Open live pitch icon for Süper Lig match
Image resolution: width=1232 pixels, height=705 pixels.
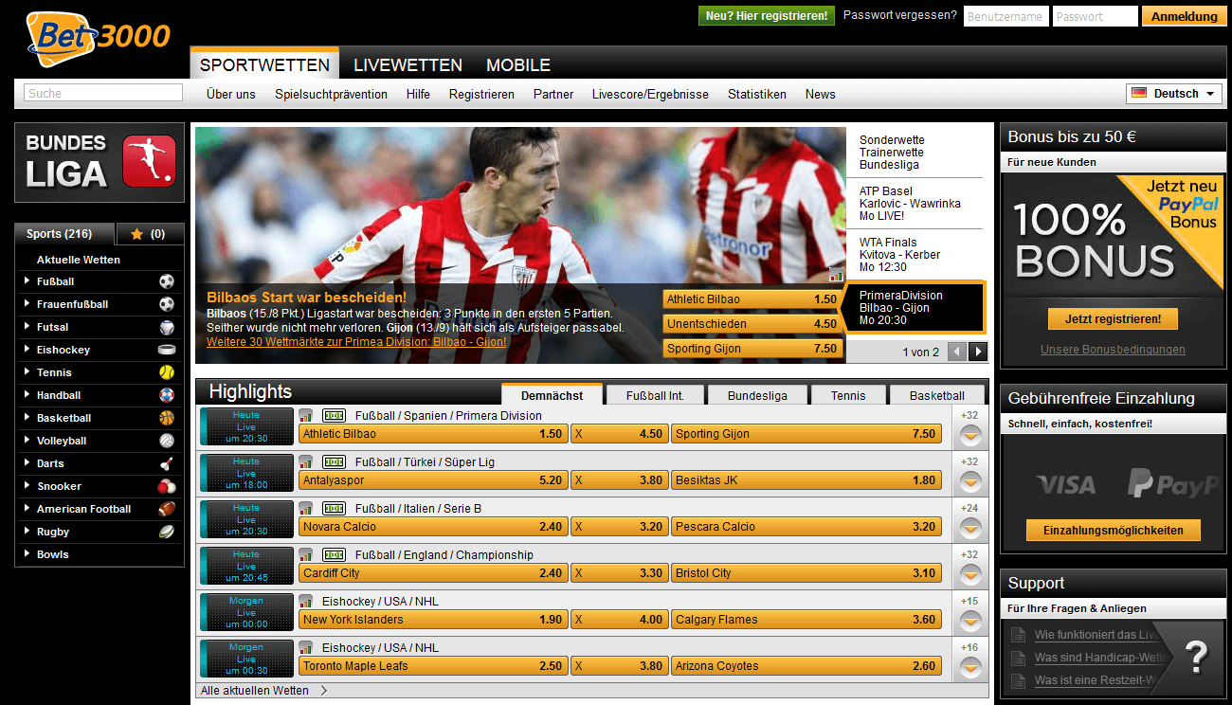334,461
